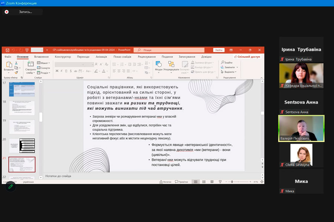This screenshot has height=222, width=334.
Task: Open the Виділити select dropdown
Action: (229, 72)
